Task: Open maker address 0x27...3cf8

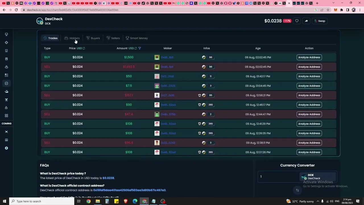Action: point(167,95)
